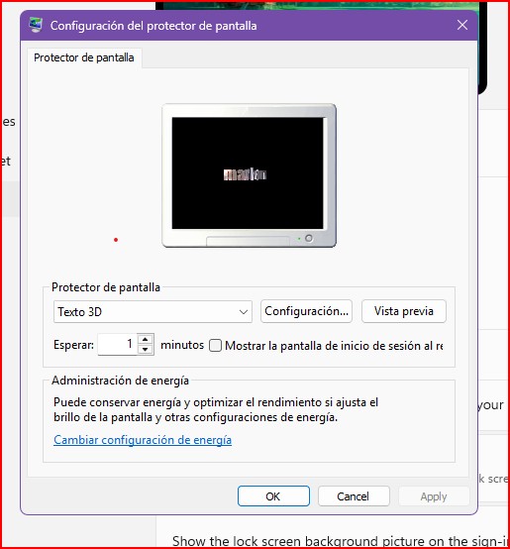Enable Mostrar la pantalla de inicio de sesión checkbox
The image size is (510, 549).
(x=215, y=346)
